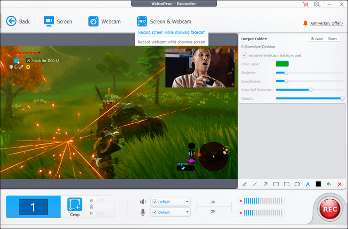Open the settings gear menu
348x229 pixels.
pyautogui.click(x=317, y=4)
